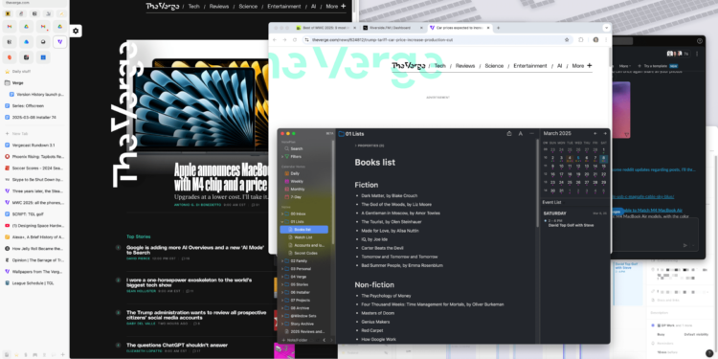Image resolution: width=718 pixels, height=359 pixels.
Task: Open Vergecast Rundown 3.1 tab in Arc sidebar
Action: (34, 145)
